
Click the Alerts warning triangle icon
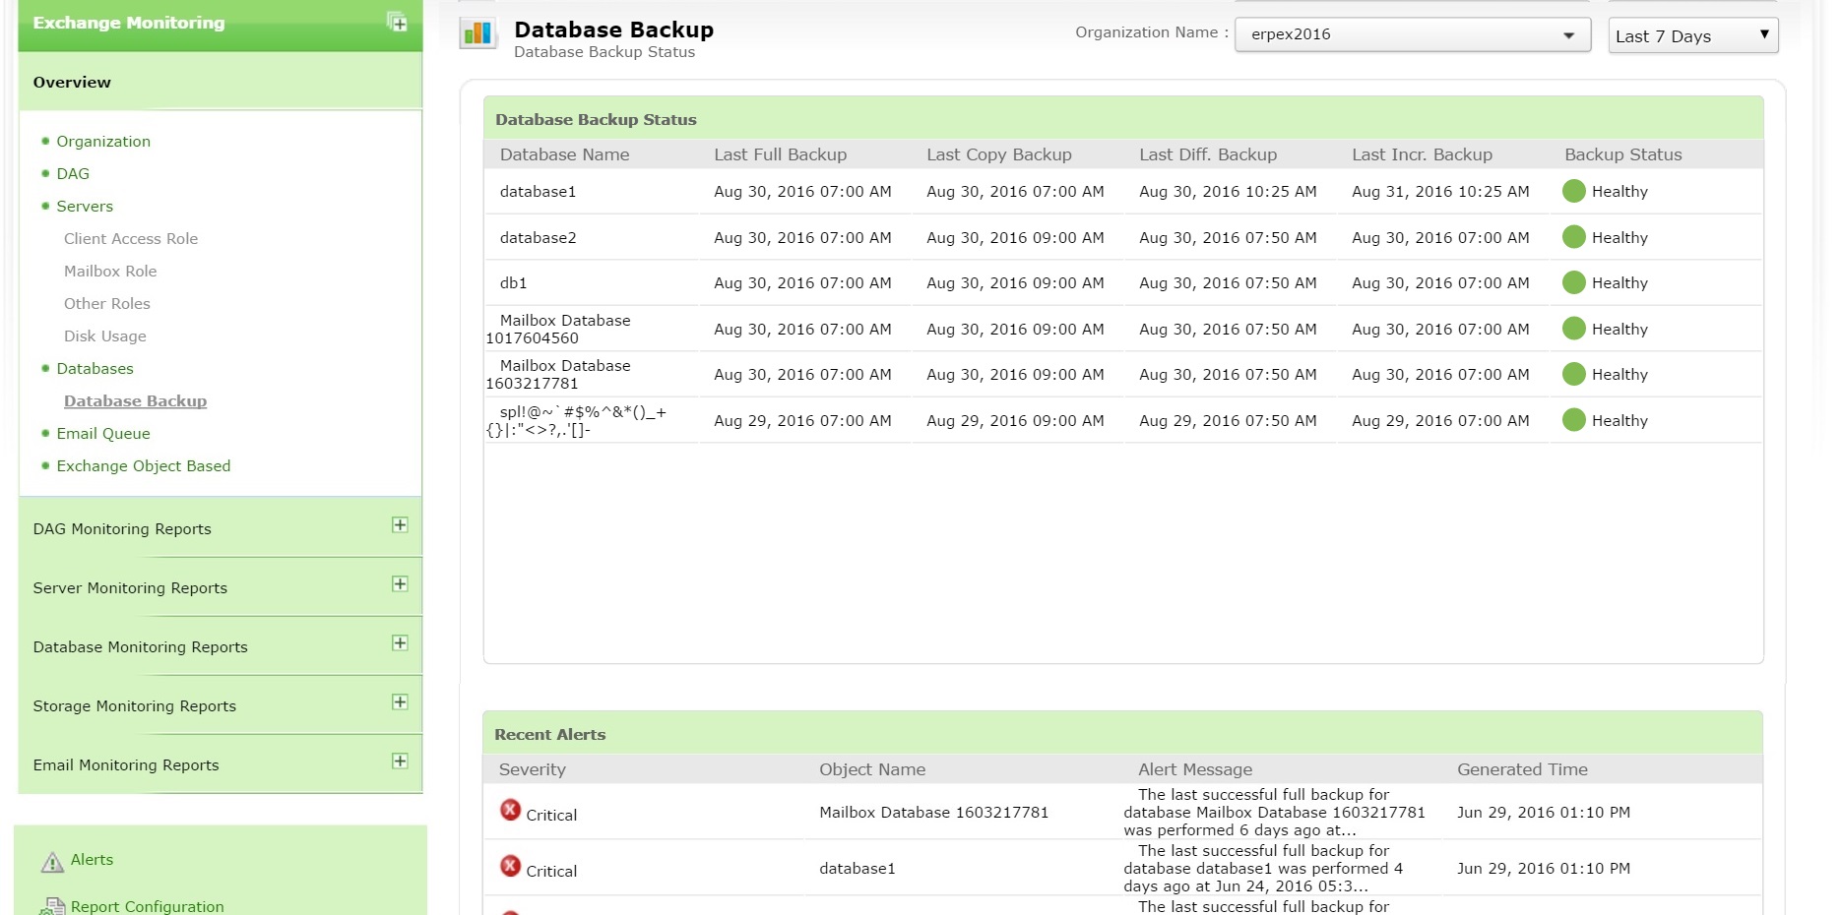[52, 862]
